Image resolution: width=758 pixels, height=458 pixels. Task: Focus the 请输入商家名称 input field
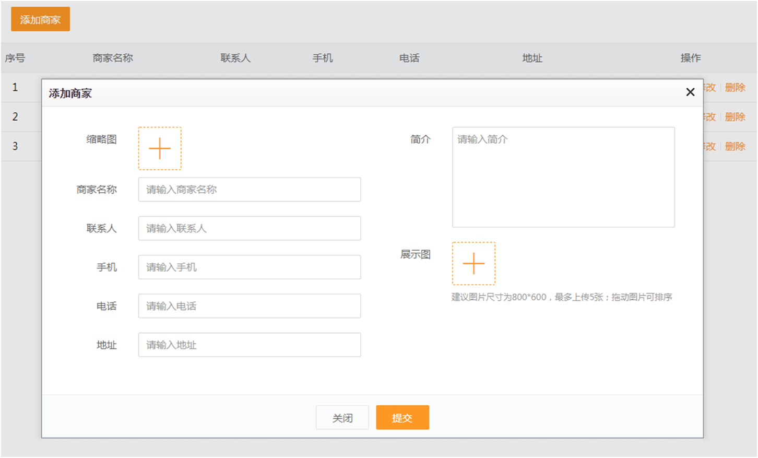249,190
